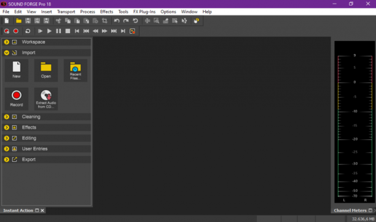Open the Effects menu in menu bar
The width and height of the screenshot is (376, 222).
[x=106, y=12]
